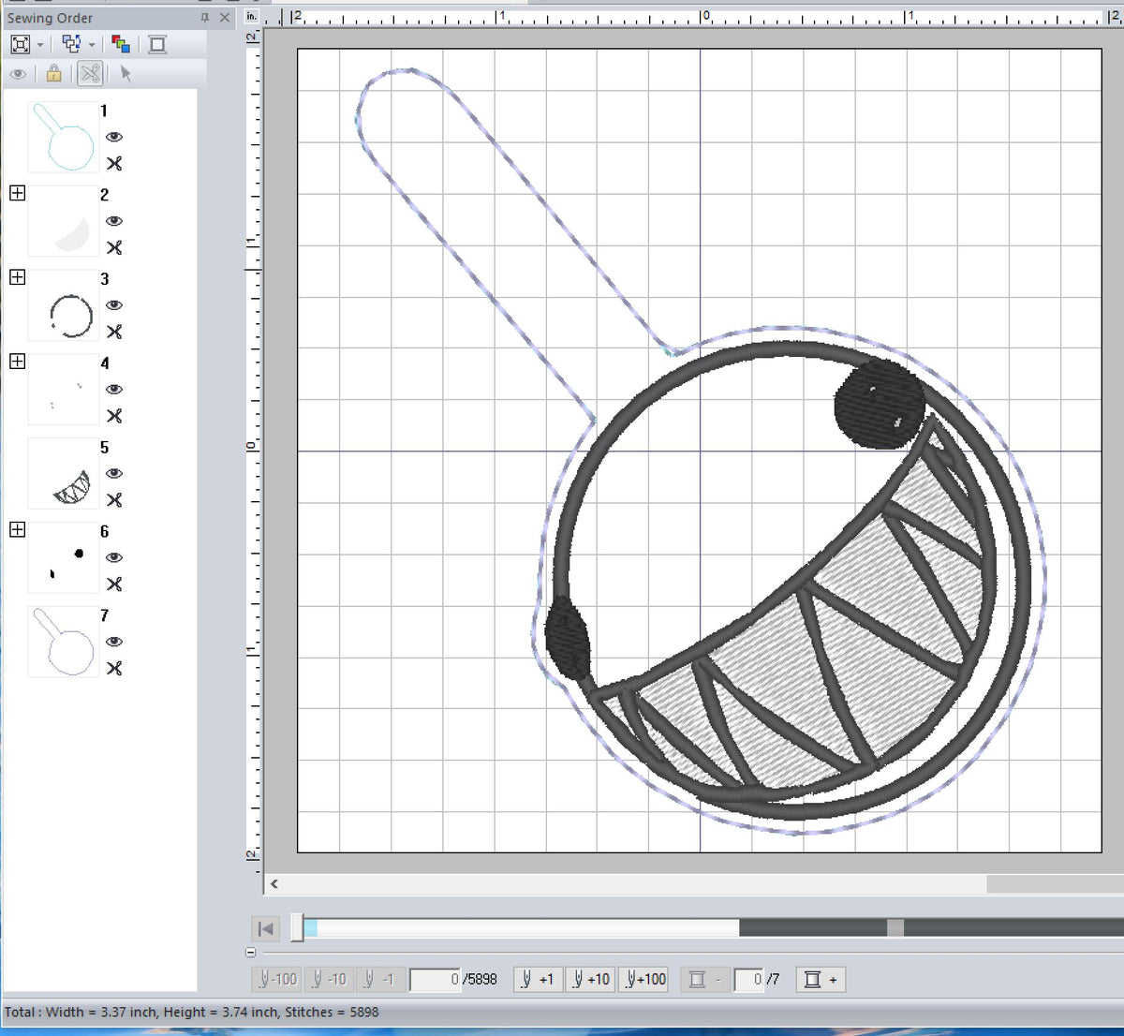Select the thumbnail of object 4

pos(63,390)
